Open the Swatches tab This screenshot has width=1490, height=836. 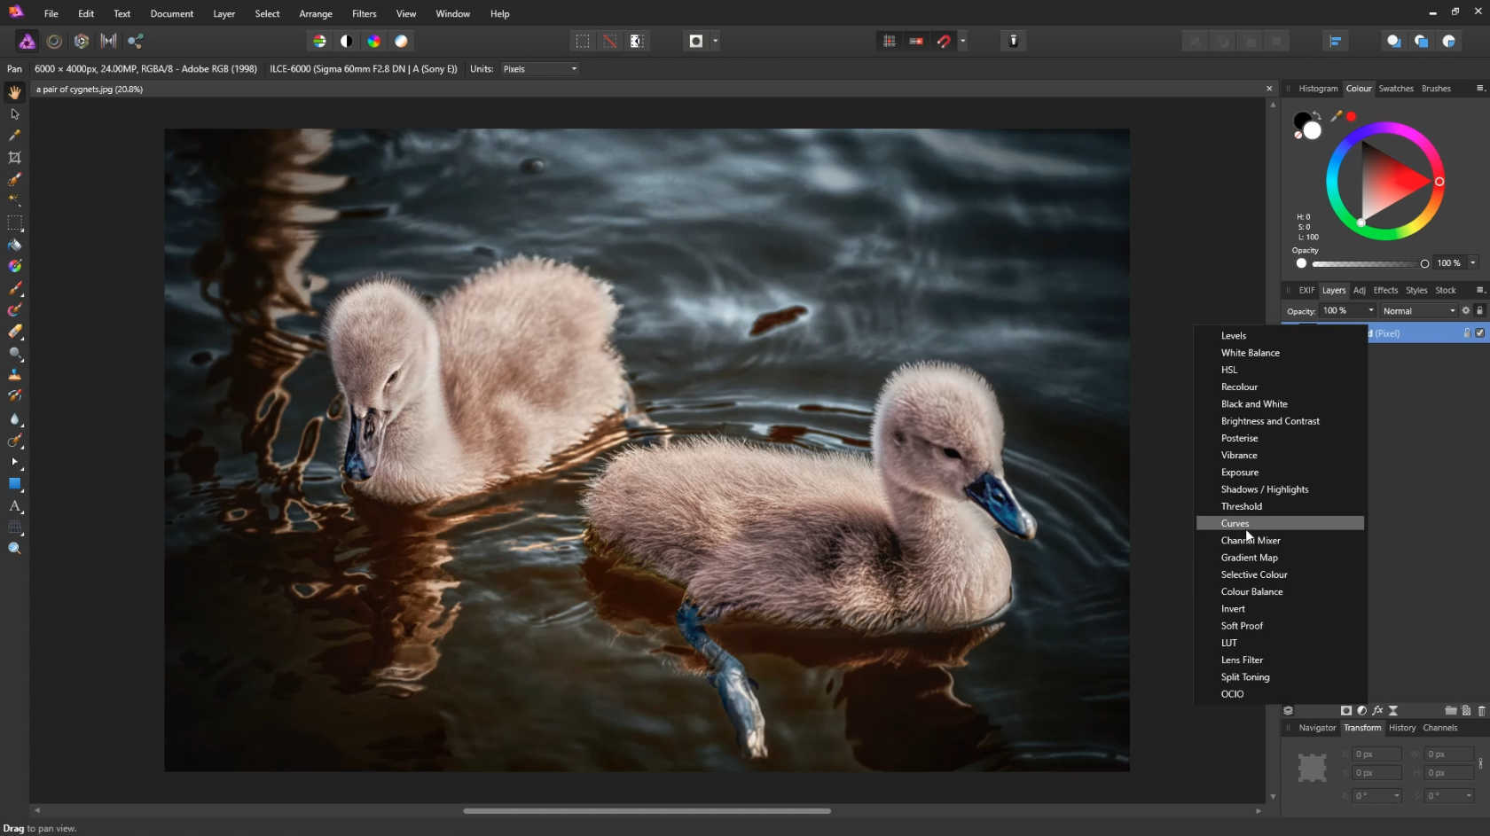pos(1395,89)
